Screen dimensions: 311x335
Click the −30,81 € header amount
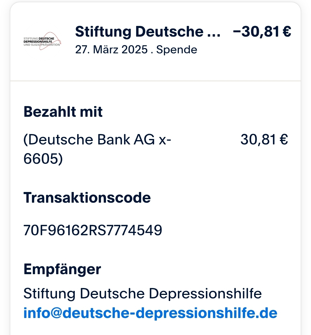click(262, 32)
